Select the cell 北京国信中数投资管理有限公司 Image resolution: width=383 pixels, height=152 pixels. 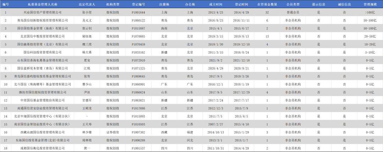click(x=43, y=37)
